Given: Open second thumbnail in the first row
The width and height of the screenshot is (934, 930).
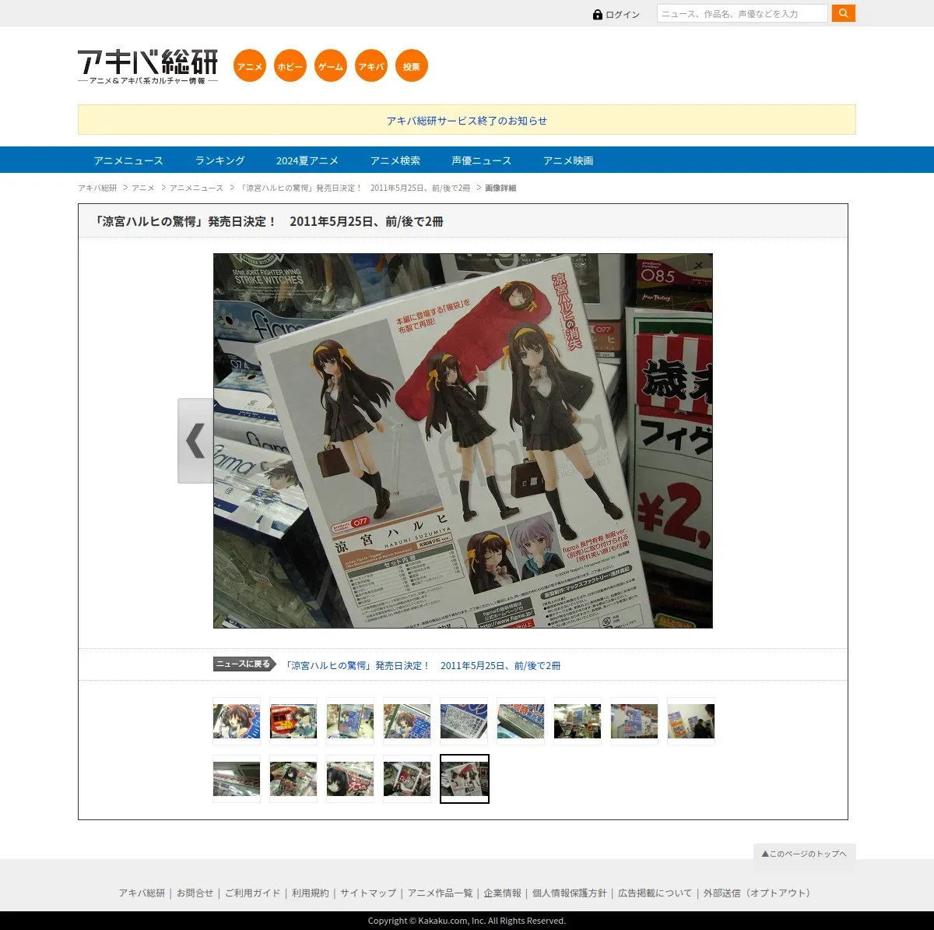Looking at the screenshot, I should 293,721.
